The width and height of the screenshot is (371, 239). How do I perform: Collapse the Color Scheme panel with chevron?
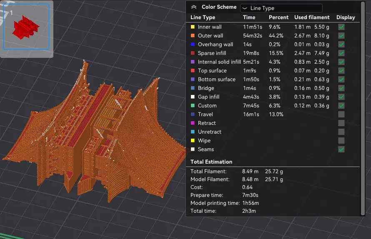pyautogui.click(x=193, y=7)
